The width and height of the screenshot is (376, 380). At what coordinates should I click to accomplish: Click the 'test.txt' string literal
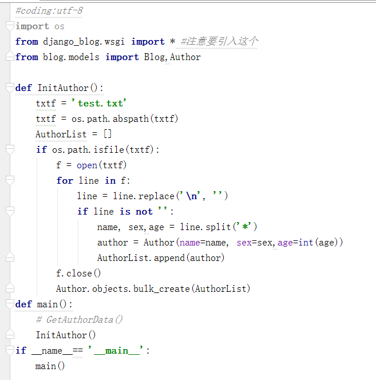(x=98, y=103)
